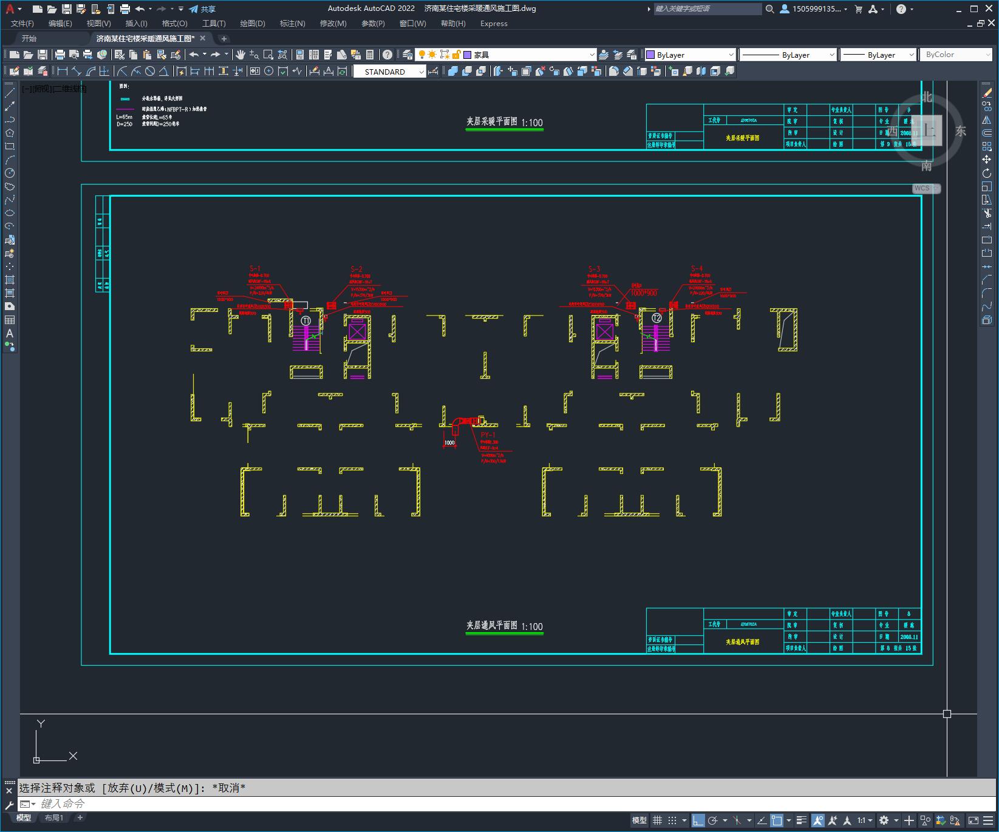Switch to the 开始 tab

29,38
